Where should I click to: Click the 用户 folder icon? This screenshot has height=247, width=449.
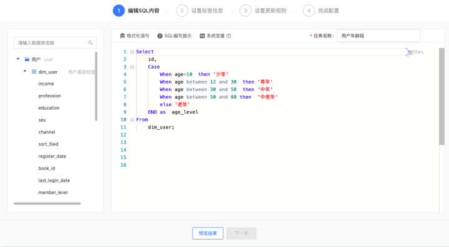pyautogui.click(x=27, y=59)
